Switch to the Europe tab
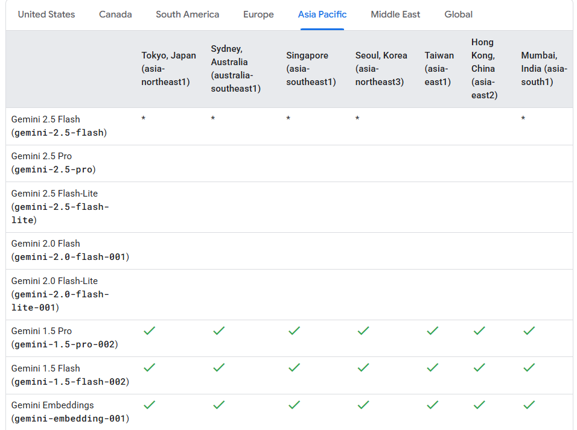This screenshot has height=430, width=577. [258, 14]
